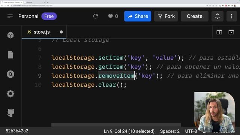Open the sandbox info cube icon
This screenshot has height=135, width=240.
[x=10, y=35]
